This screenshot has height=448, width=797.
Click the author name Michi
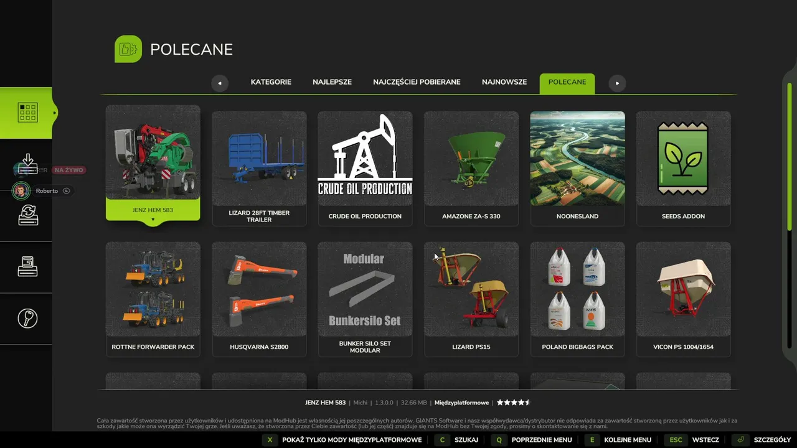point(360,403)
